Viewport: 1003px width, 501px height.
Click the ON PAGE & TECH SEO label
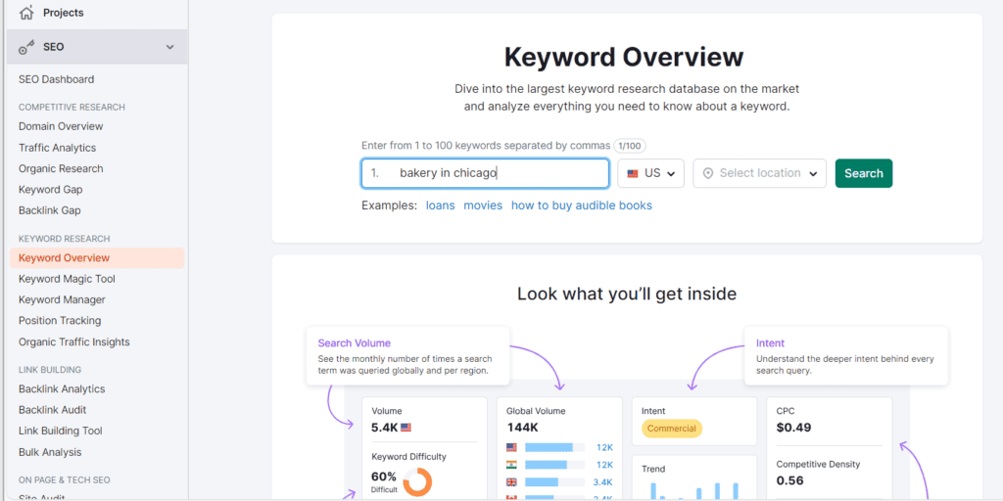[x=65, y=479]
